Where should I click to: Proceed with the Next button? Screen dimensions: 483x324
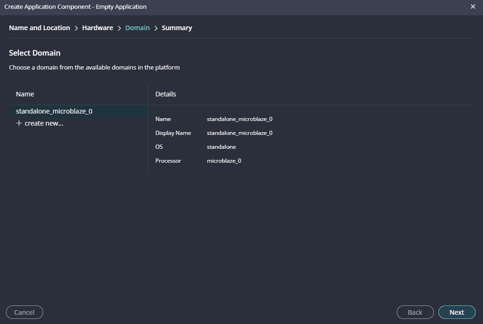point(457,312)
